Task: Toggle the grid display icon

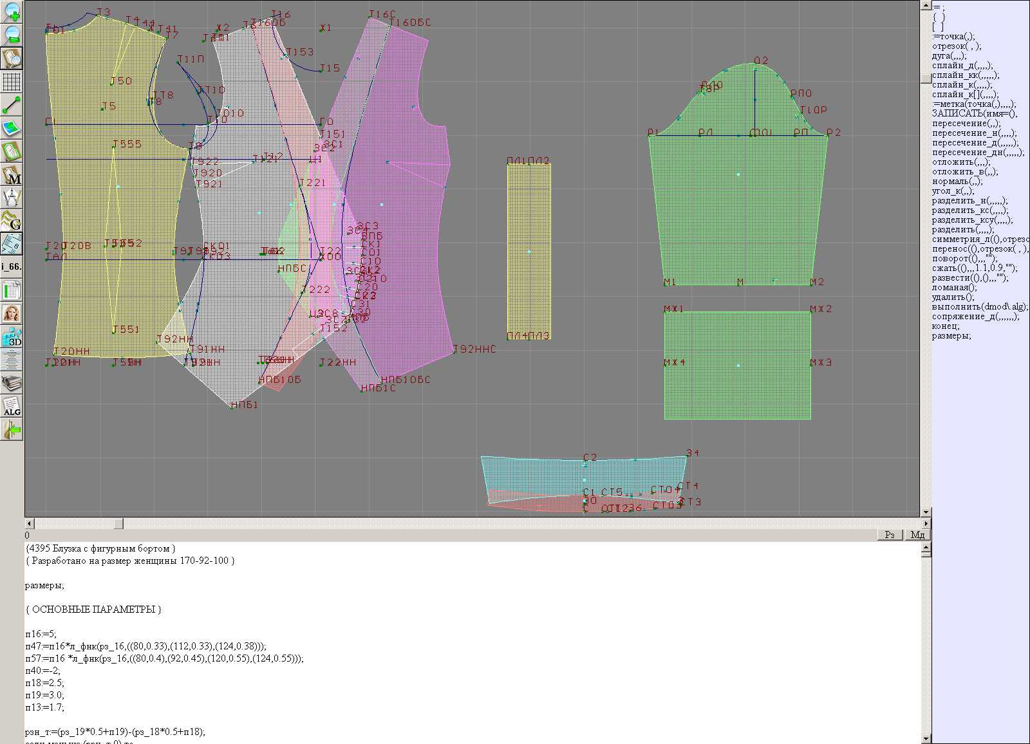Action: coord(12,82)
